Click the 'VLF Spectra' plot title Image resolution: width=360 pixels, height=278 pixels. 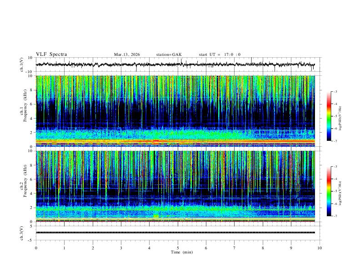pyautogui.click(x=51, y=55)
